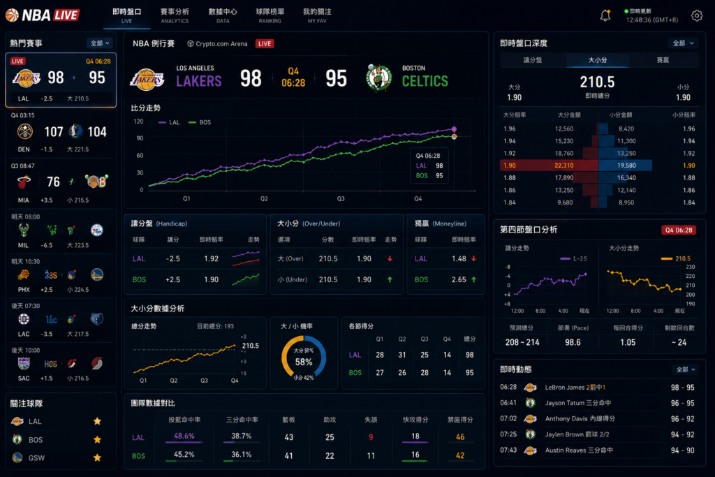Viewport: 715px width, 477px height.
Task: Click the LAL 48.6% field goal bar
Action: [x=184, y=442]
